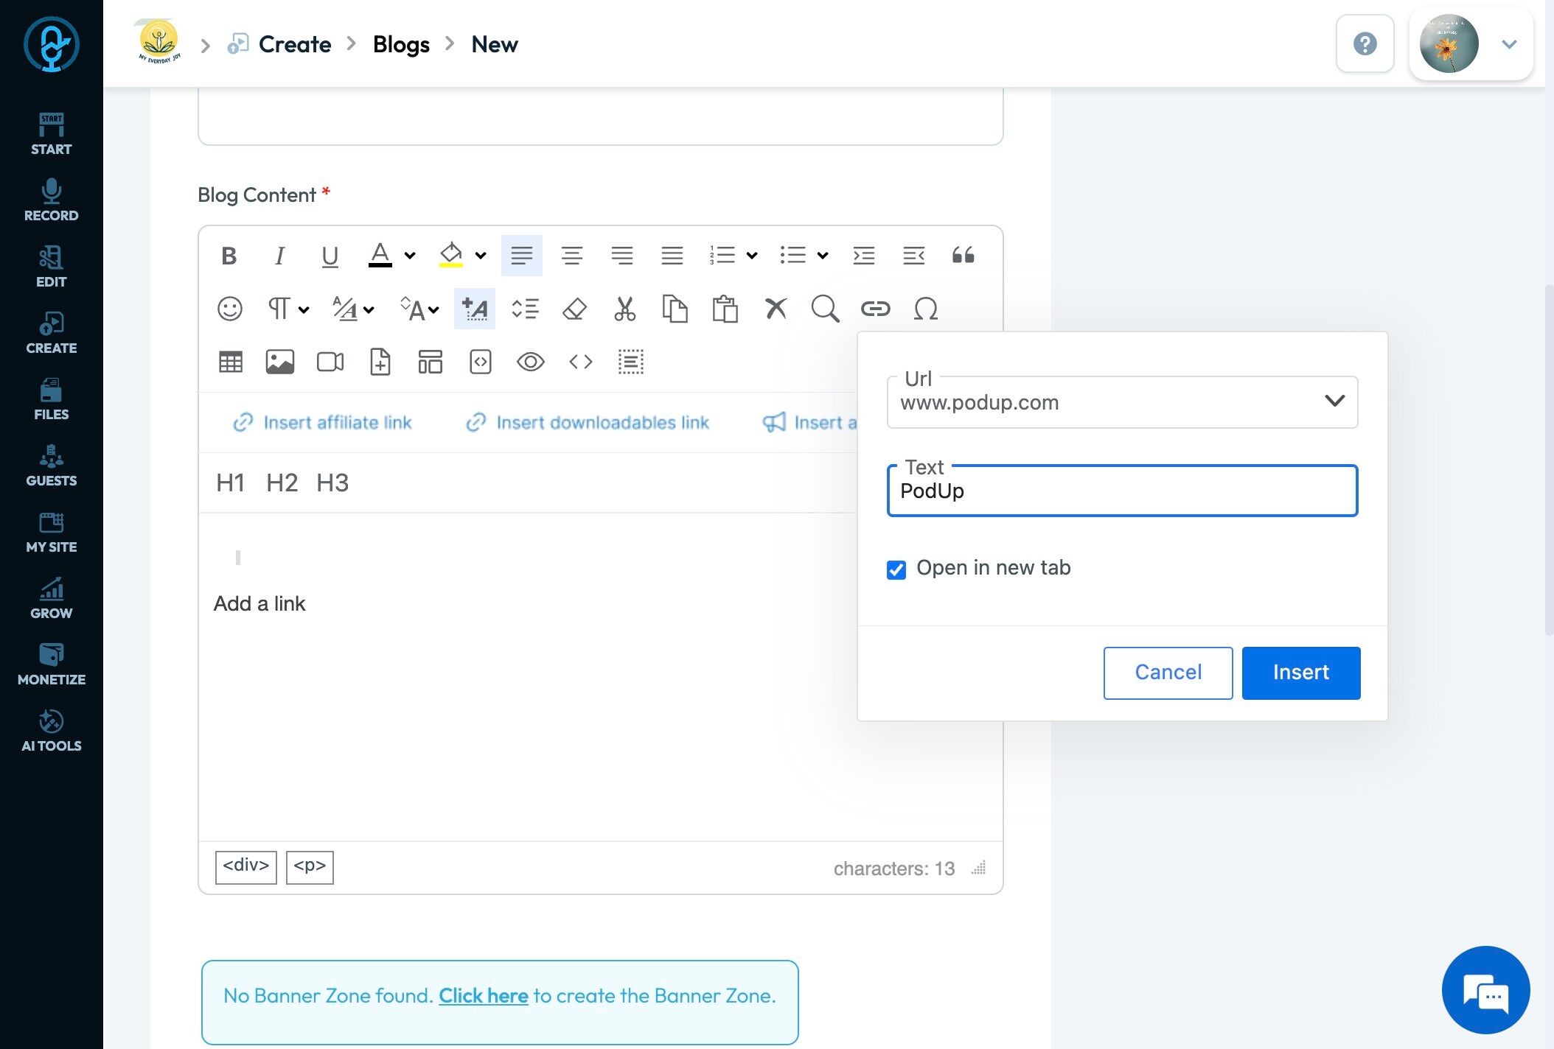This screenshot has width=1554, height=1049.
Task: Click the insert video camera icon
Action: pos(330,362)
